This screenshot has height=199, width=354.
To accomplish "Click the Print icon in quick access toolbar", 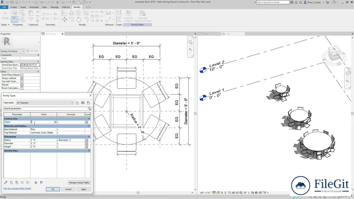I will point(36,2).
